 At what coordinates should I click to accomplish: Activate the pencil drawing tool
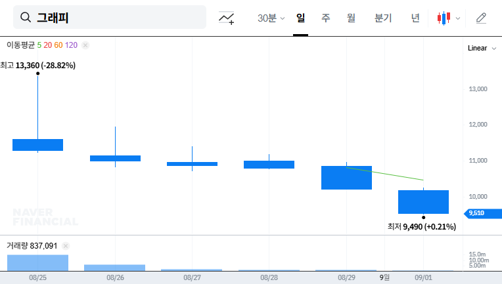point(481,18)
